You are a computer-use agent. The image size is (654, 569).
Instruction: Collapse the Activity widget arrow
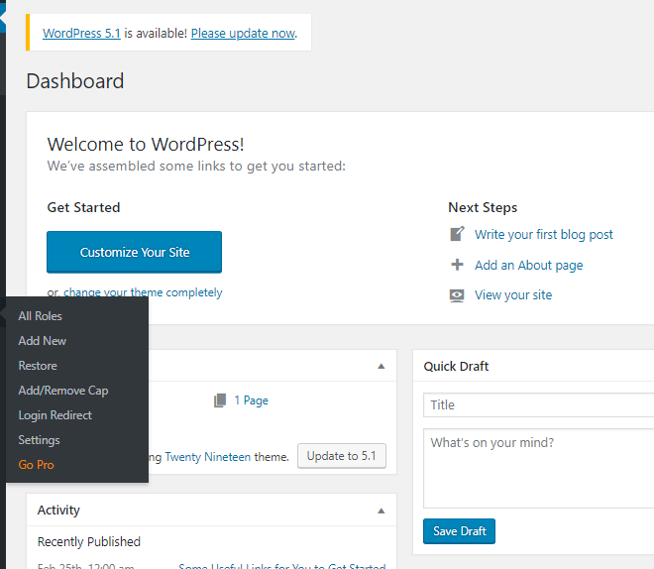point(381,511)
